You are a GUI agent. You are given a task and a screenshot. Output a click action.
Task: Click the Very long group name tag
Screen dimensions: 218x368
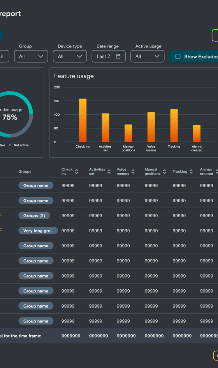(38, 231)
